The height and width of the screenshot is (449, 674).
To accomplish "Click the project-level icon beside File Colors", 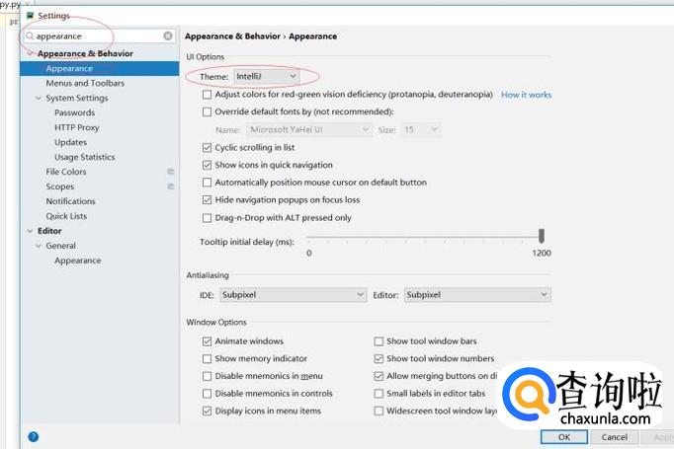I will [x=171, y=172].
